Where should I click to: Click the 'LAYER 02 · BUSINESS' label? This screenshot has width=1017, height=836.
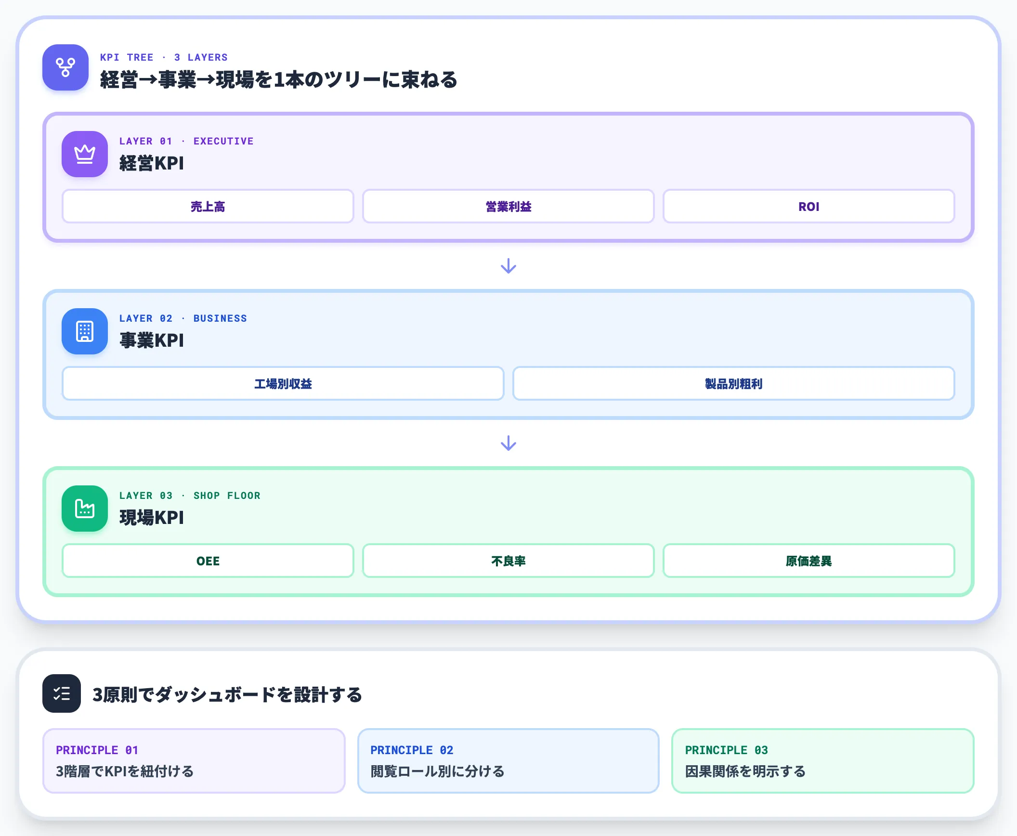pyautogui.click(x=183, y=318)
